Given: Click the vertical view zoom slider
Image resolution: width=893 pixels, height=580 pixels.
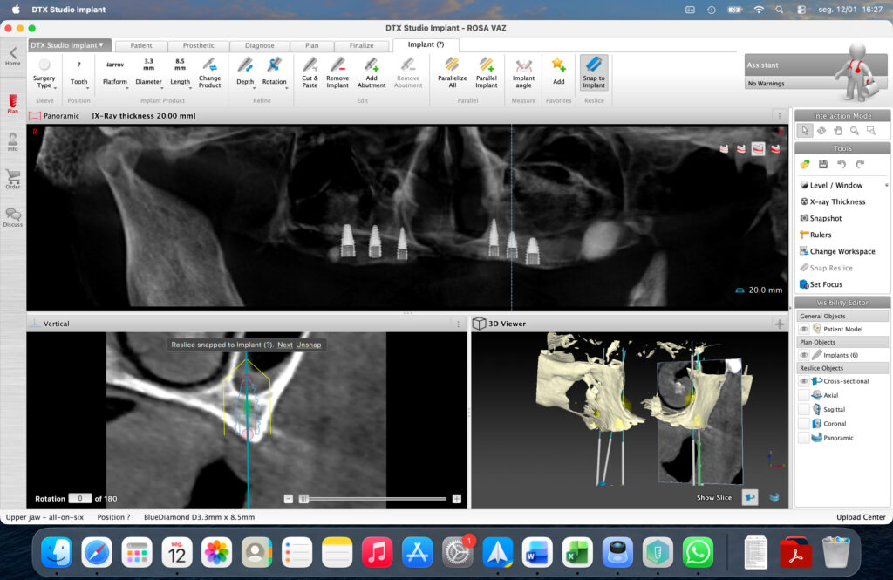Looking at the screenshot, I should 304,499.
